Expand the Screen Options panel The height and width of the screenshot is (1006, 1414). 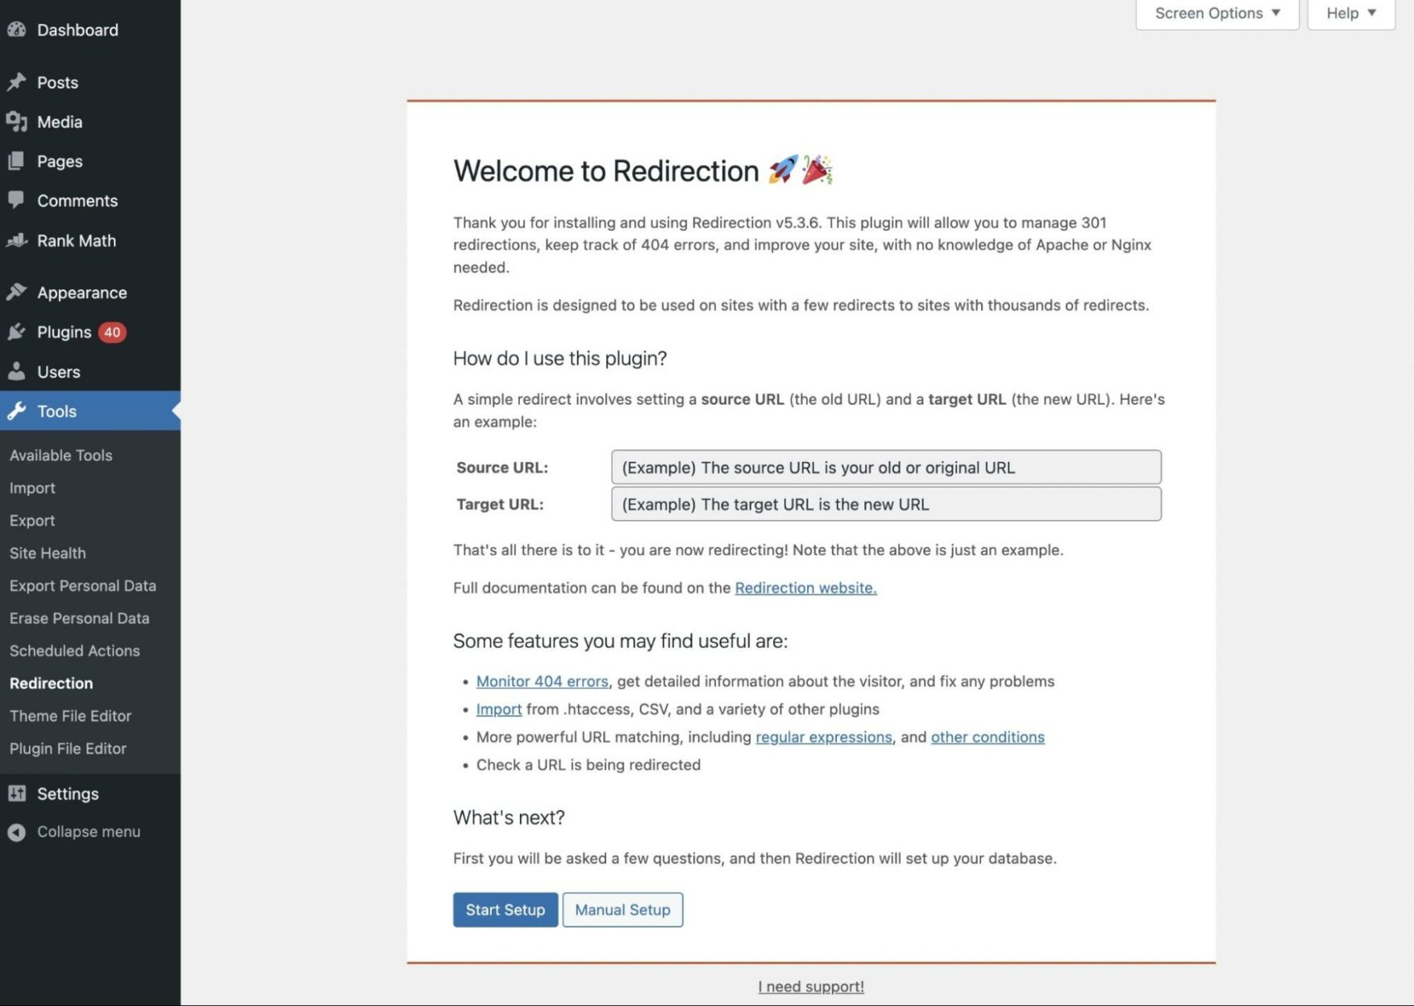tap(1216, 13)
